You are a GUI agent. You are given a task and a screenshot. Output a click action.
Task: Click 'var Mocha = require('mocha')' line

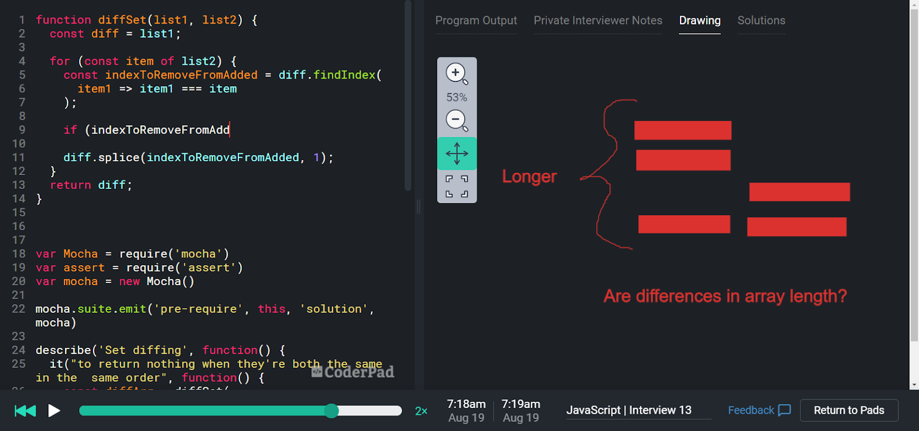pyautogui.click(x=132, y=254)
